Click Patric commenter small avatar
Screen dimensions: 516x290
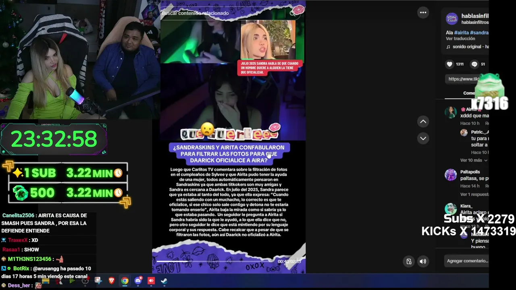point(464,133)
